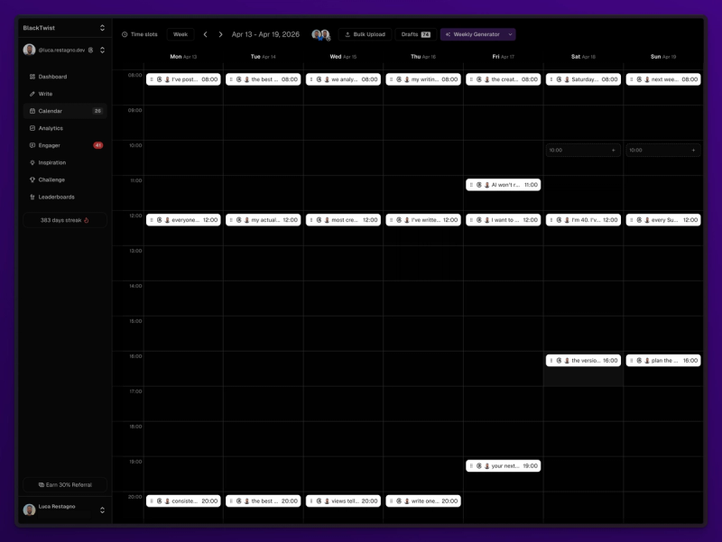Open Analytics from the sidebar icon
This screenshot has width=722, height=542.
(34, 128)
